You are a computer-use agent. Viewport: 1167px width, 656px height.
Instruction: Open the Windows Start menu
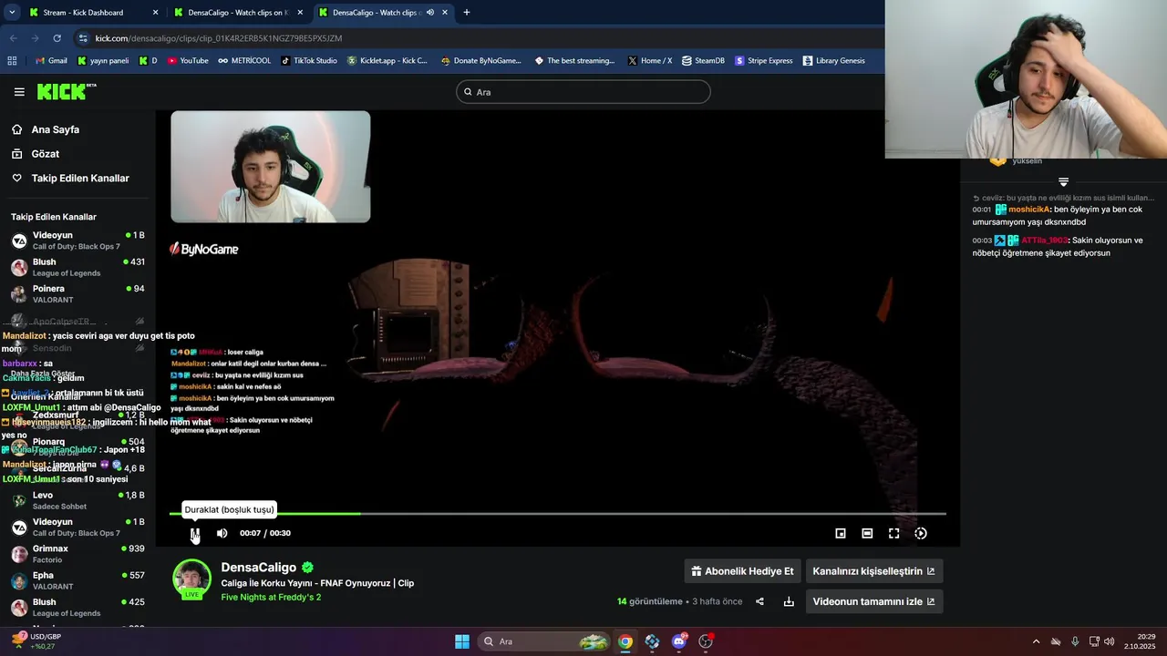pos(462,641)
